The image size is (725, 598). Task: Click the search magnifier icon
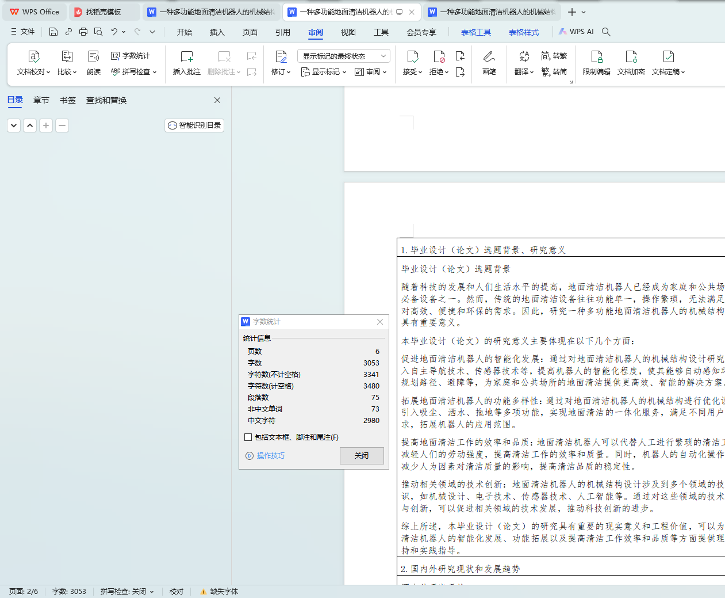[606, 32]
